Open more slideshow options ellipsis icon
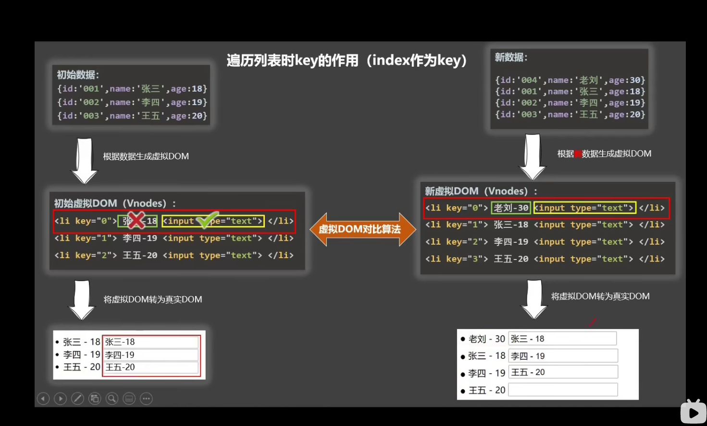 point(147,399)
